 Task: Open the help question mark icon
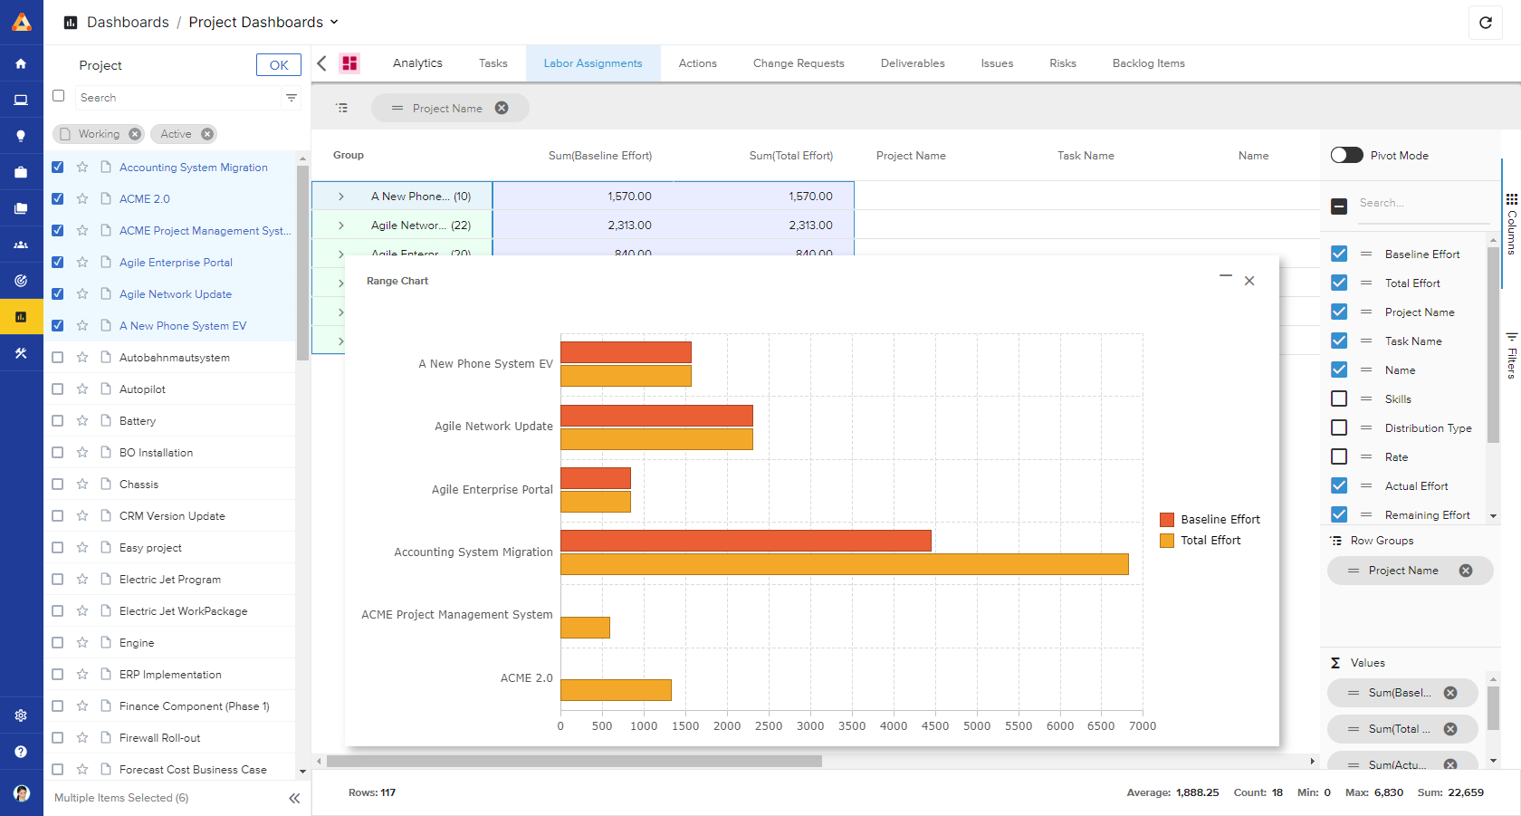click(x=21, y=752)
